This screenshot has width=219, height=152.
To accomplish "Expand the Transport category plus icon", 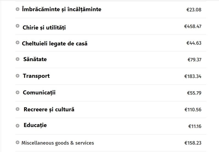I will (x=18, y=76).
